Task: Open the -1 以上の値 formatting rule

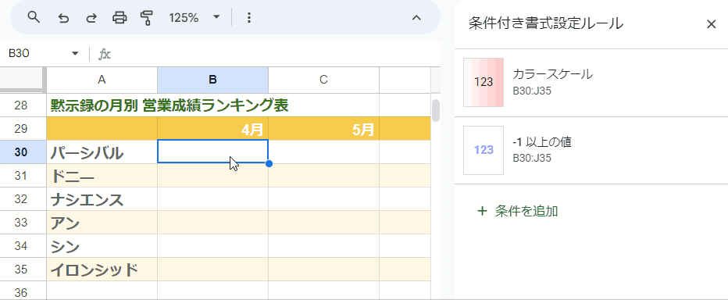Action: click(x=591, y=151)
